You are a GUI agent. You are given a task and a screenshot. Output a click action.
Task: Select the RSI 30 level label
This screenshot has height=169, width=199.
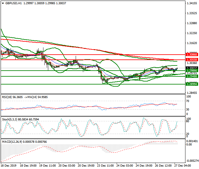188,110
